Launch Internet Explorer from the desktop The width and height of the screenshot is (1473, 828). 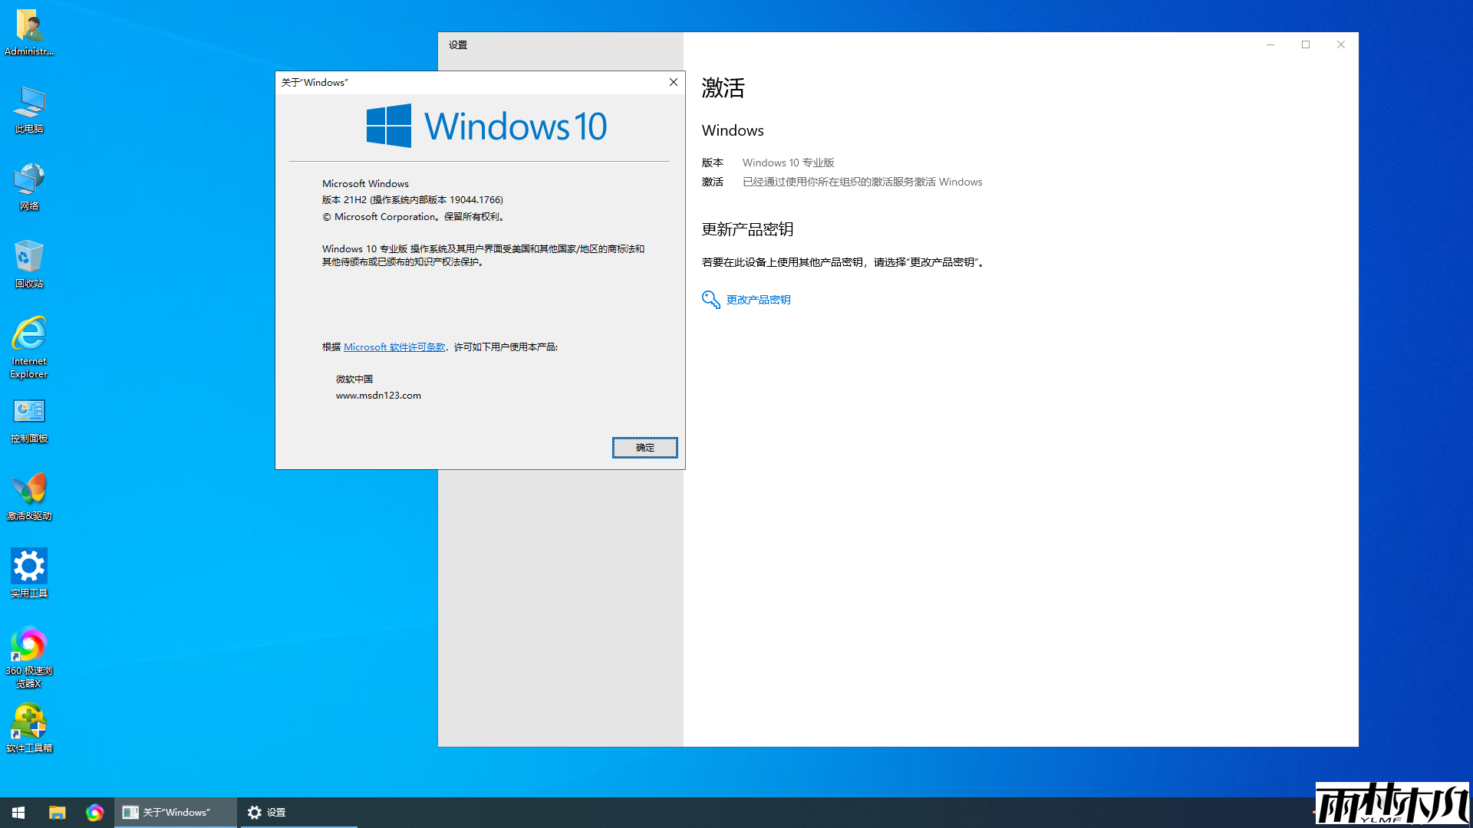coord(28,341)
